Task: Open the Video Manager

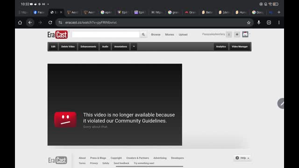Action: [240, 47]
